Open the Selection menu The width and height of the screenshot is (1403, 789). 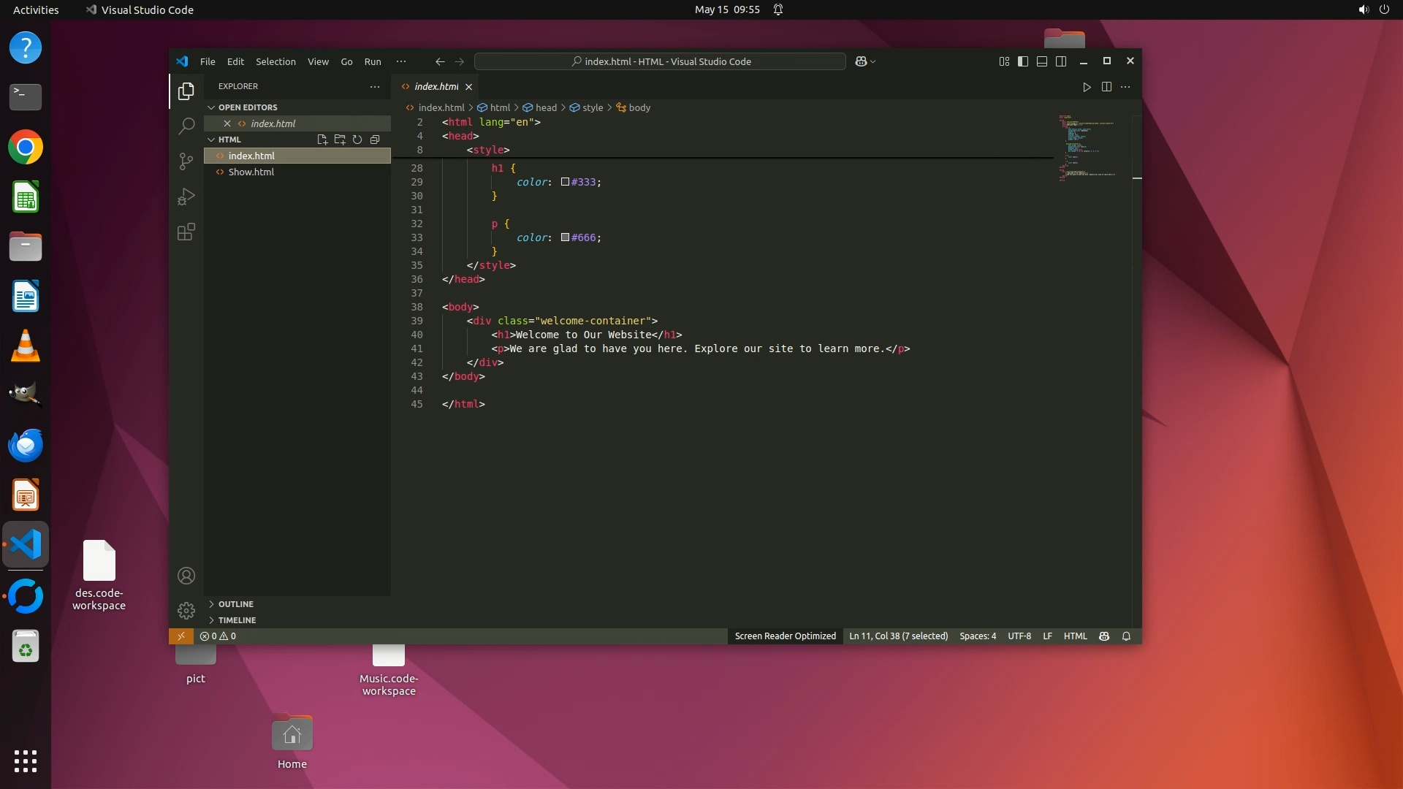pos(275,61)
